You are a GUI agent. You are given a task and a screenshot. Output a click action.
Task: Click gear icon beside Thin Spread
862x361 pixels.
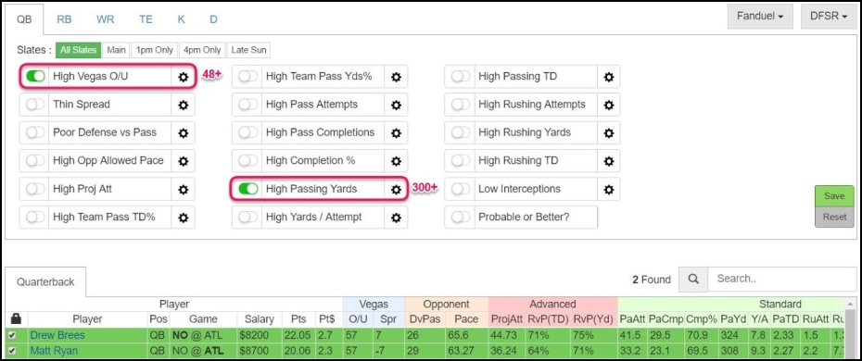point(184,105)
